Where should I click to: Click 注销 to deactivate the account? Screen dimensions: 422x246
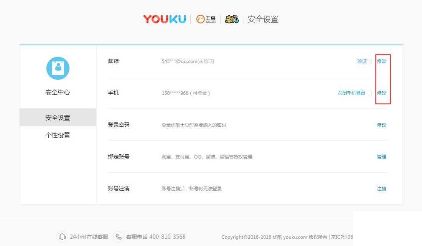[381, 188]
